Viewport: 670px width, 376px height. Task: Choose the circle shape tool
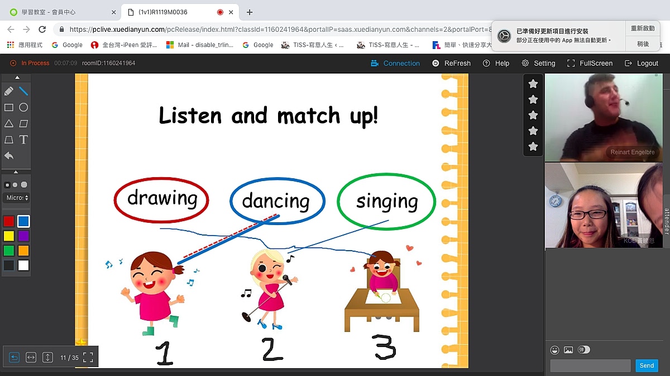23,108
